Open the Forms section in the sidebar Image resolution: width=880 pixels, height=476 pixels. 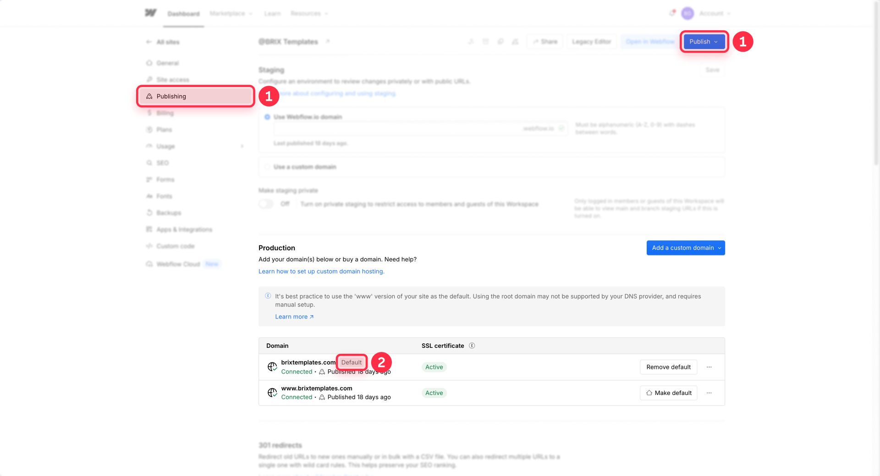(x=165, y=179)
